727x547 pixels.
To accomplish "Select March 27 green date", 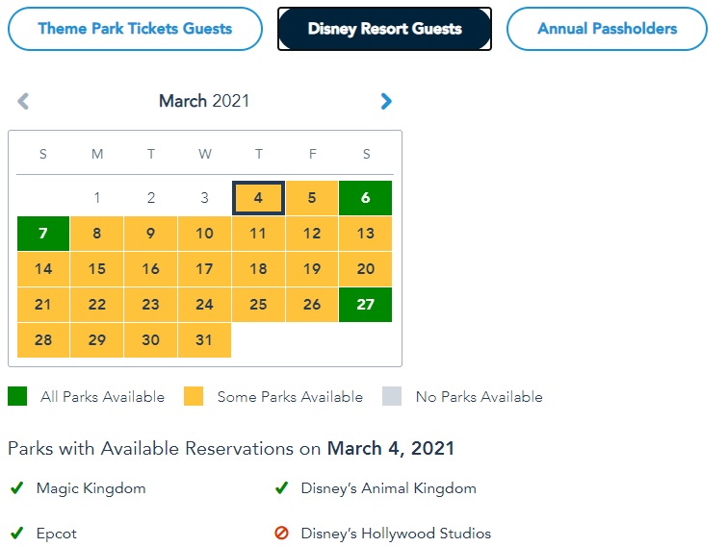I will tap(365, 305).
